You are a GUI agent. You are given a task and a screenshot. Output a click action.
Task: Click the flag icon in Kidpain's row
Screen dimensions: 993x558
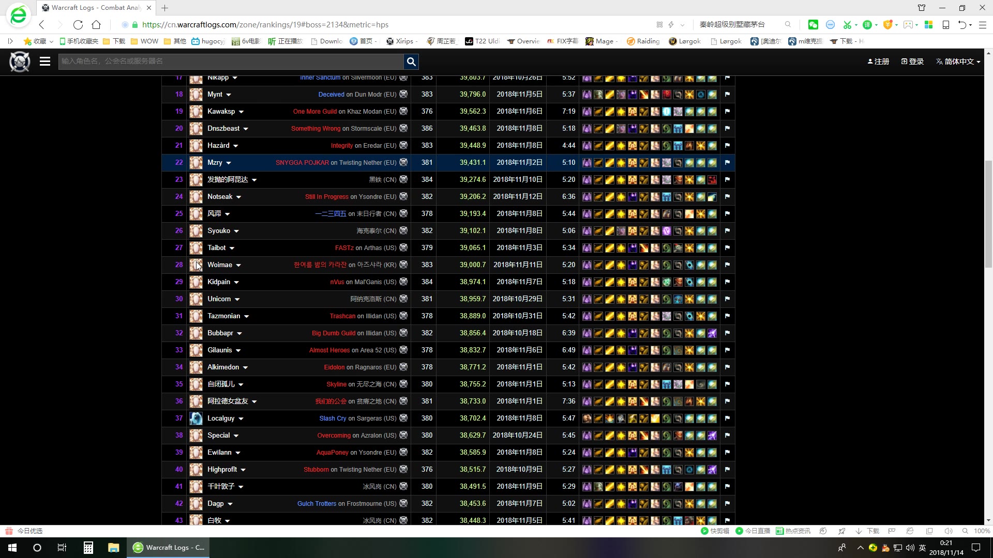pos(727,282)
